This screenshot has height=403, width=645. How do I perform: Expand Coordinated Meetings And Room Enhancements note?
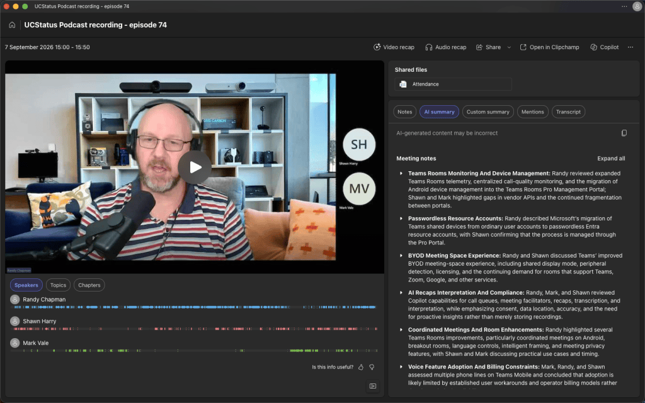401,330
